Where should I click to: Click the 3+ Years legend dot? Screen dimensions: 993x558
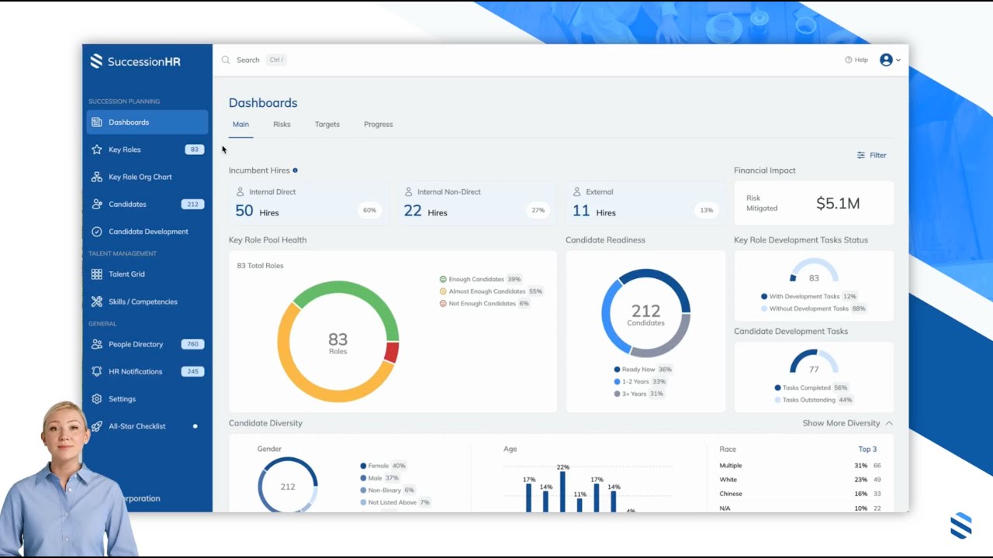[618, 394]
